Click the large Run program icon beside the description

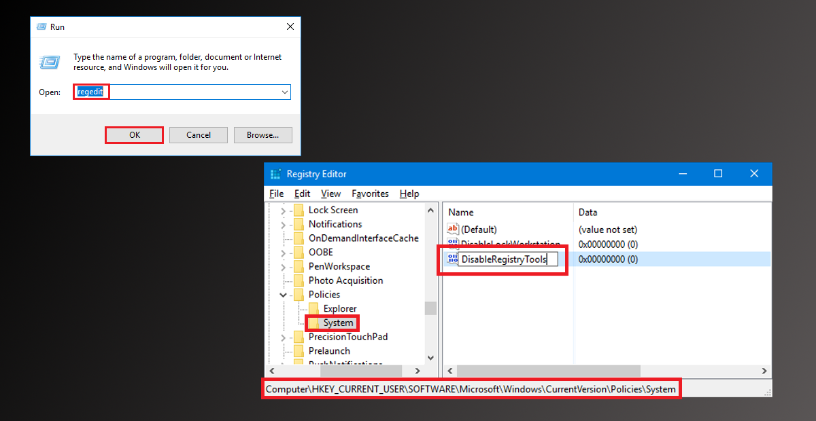tap(49, 62)
